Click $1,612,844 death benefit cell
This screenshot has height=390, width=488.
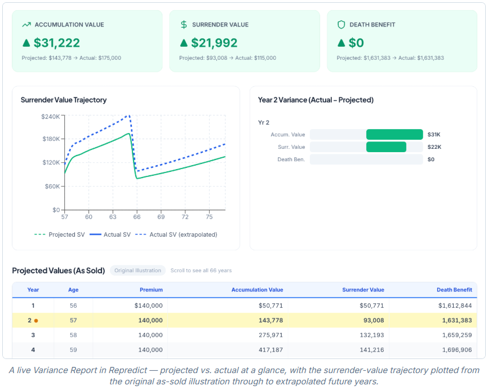pyautogui.click(x=455, y=305)
